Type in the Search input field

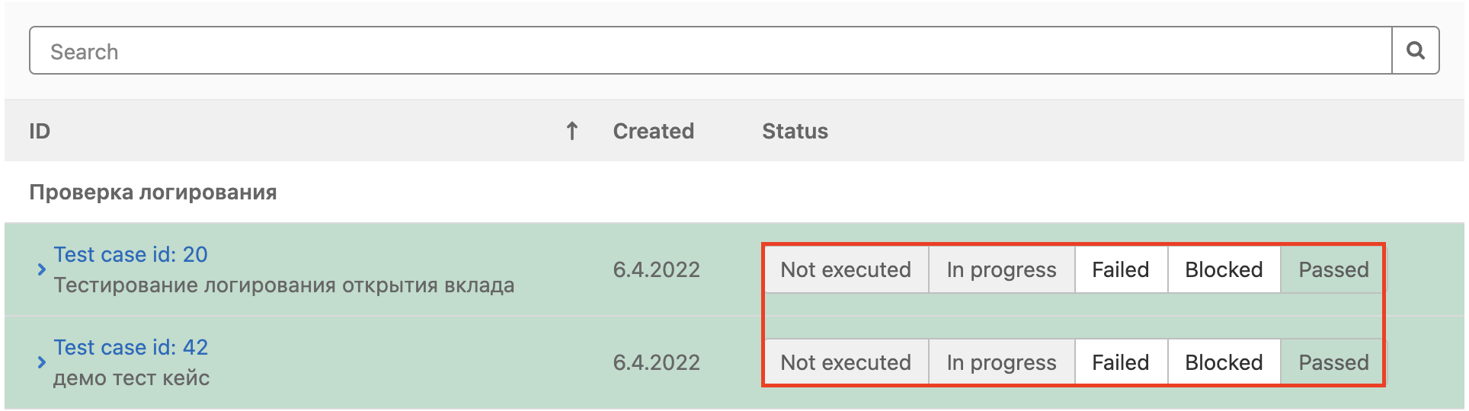[709, 51]
